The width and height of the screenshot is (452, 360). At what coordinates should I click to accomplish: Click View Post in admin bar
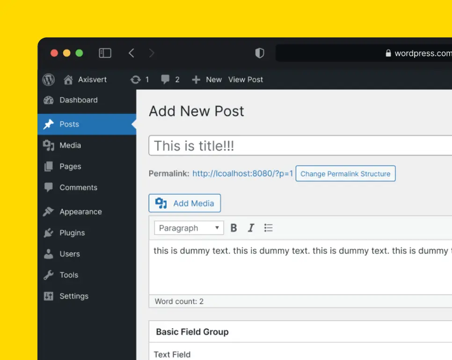(x=246, y=79)
